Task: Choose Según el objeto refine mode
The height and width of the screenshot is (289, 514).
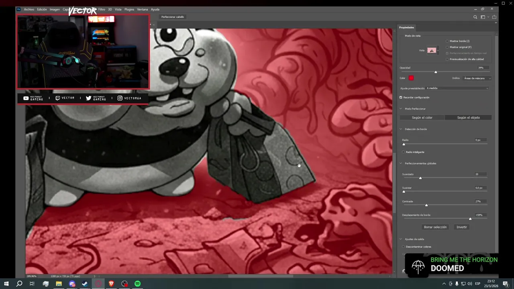Action: [x=468, y=118]
